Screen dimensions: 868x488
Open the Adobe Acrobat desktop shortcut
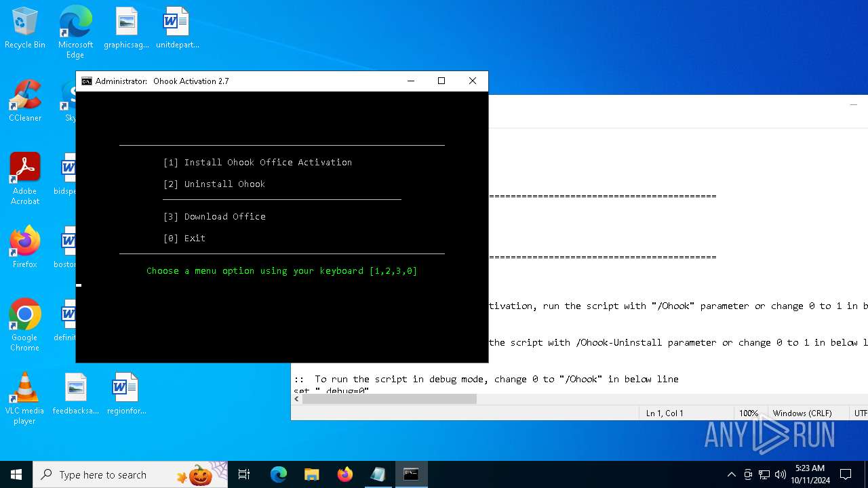pos(25,179)
